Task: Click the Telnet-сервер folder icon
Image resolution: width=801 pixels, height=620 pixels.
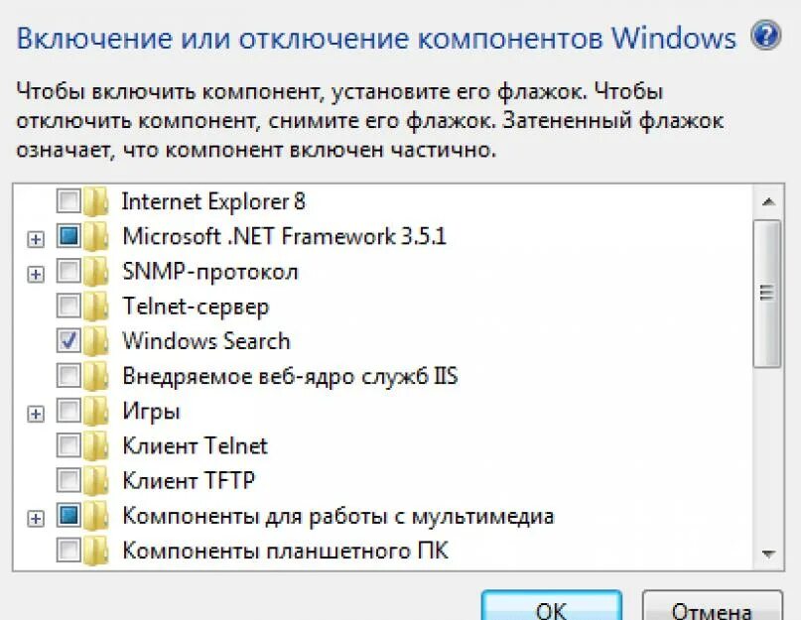Action: [x=95, y=306]
